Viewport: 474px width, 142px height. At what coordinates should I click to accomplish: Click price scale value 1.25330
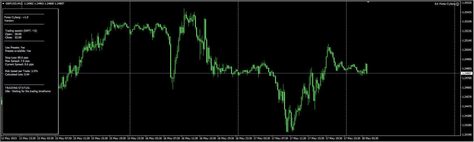[x=467, y=22]
